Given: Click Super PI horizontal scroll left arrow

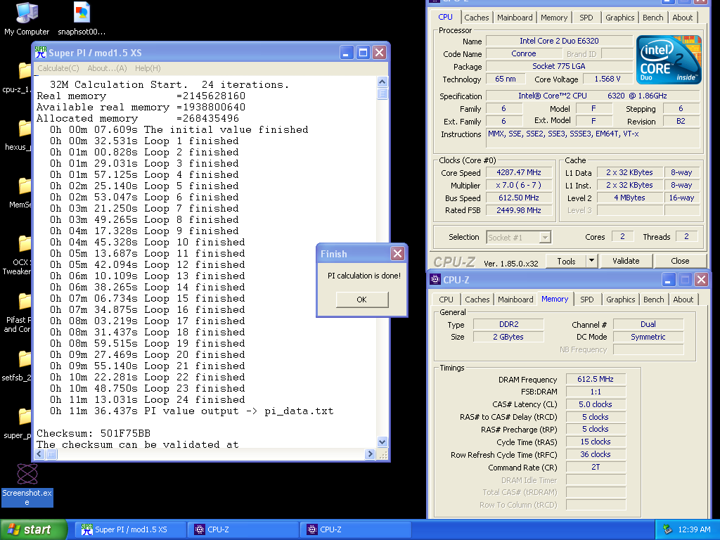Looking at the screenshot, I should click(39, 454).
